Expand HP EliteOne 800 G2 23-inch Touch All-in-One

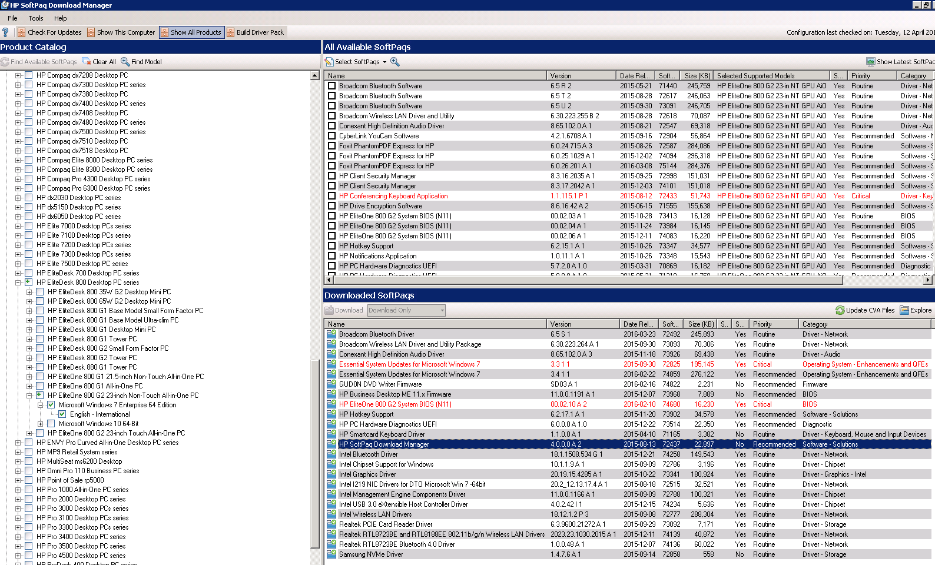pos(29,433)
